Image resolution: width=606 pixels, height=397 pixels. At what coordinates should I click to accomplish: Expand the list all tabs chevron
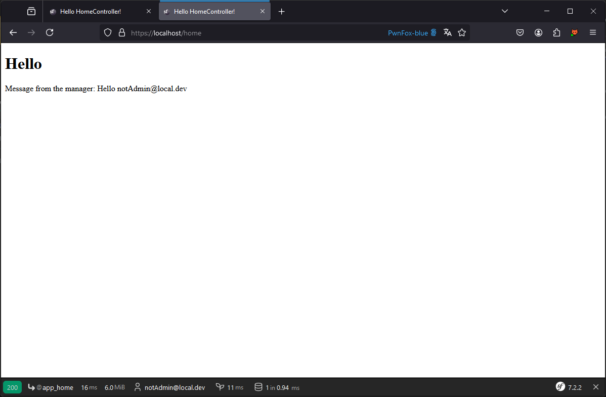pos(505,11)
